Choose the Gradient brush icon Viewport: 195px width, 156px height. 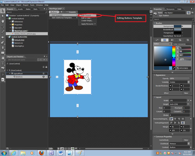pyautogui.click(x=172, y=40)
